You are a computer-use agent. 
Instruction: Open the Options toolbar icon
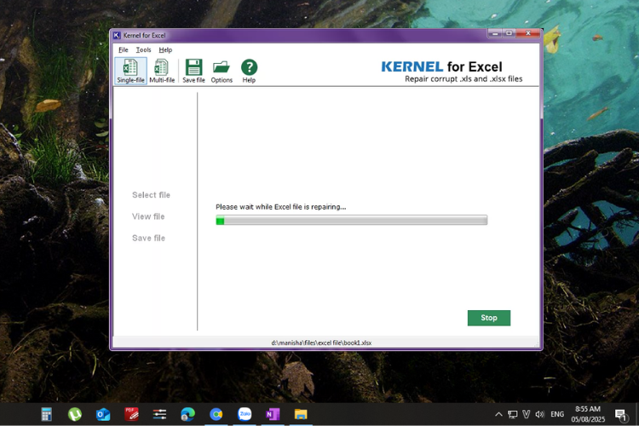[x=222, y=71]
